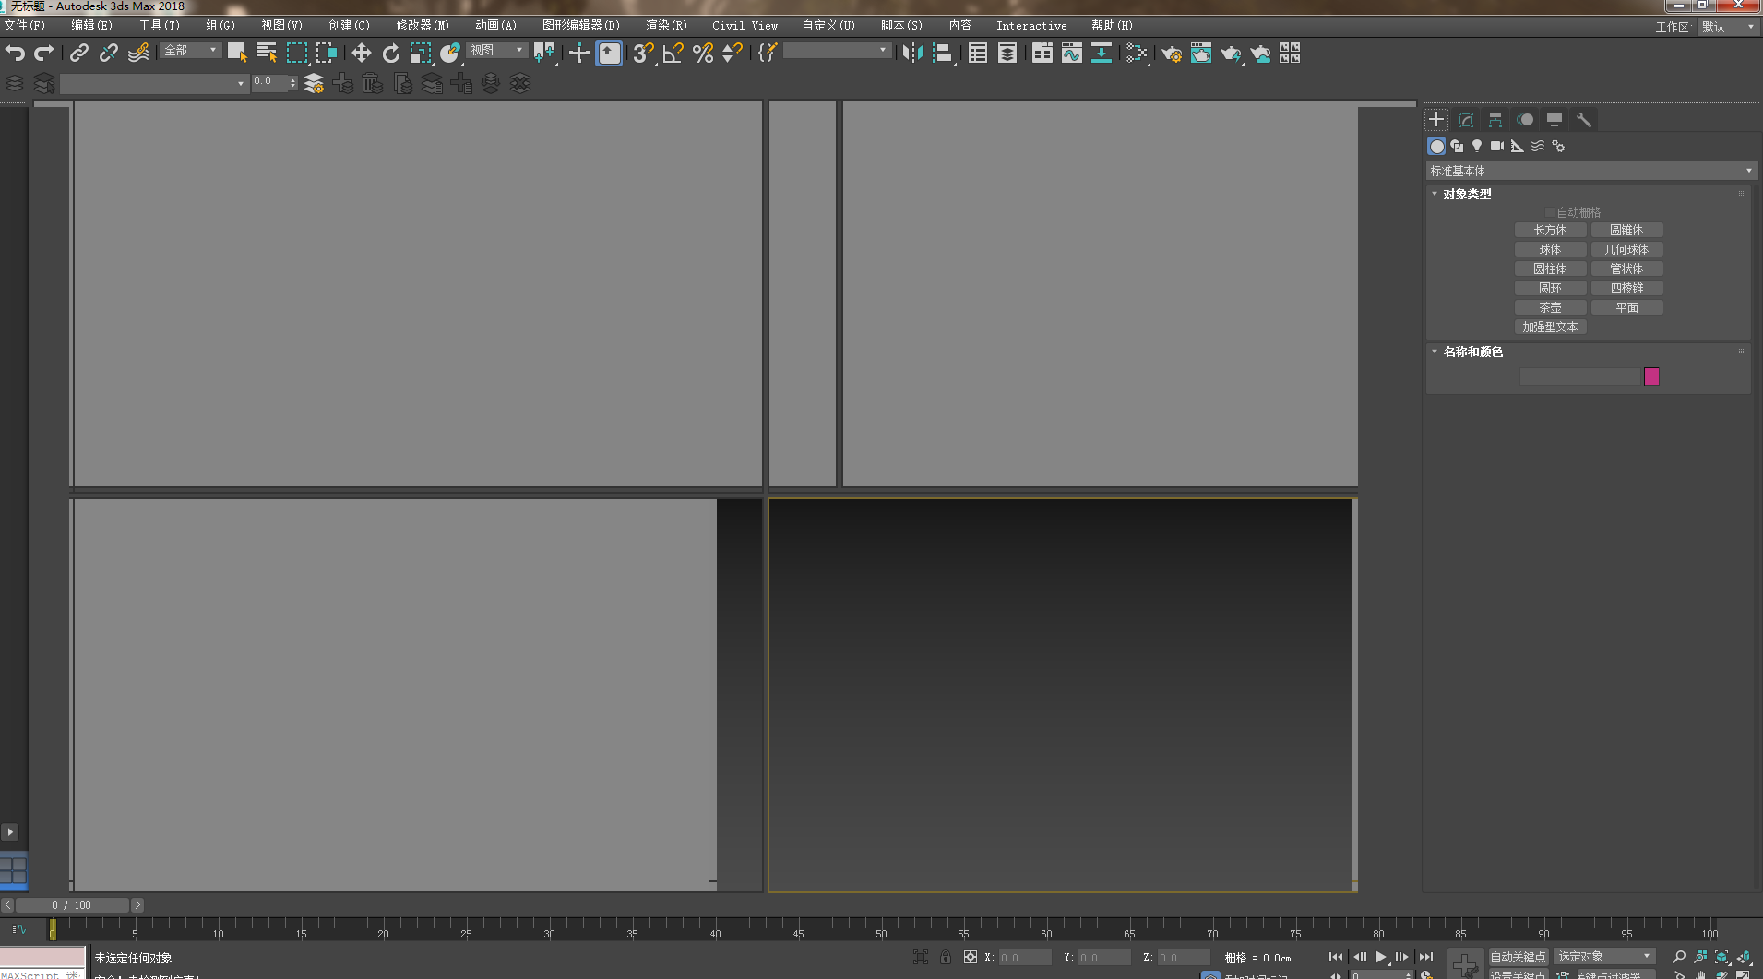Image resolution: width=1763 pixels, height=979 pixels.
Task: Open the 修改器(M) menu
Action: pos(422,25)
